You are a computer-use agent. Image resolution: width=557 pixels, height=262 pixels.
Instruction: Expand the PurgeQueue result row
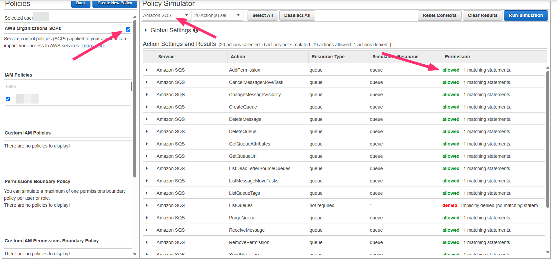147,218
